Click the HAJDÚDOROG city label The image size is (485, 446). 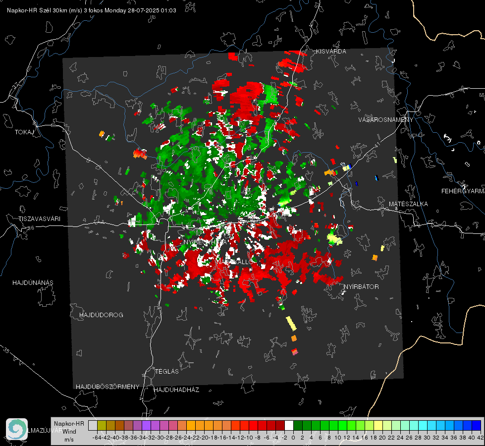pos(101,315)
